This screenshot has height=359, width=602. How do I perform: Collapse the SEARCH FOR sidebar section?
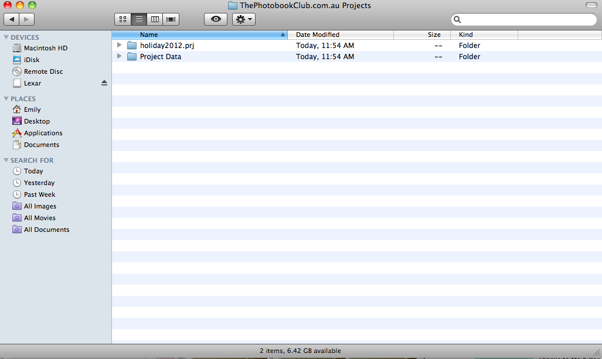pos(6,160)
